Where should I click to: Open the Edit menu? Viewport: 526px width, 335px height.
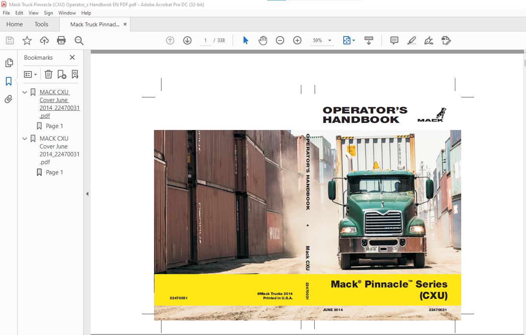click(x=19, y=13)
